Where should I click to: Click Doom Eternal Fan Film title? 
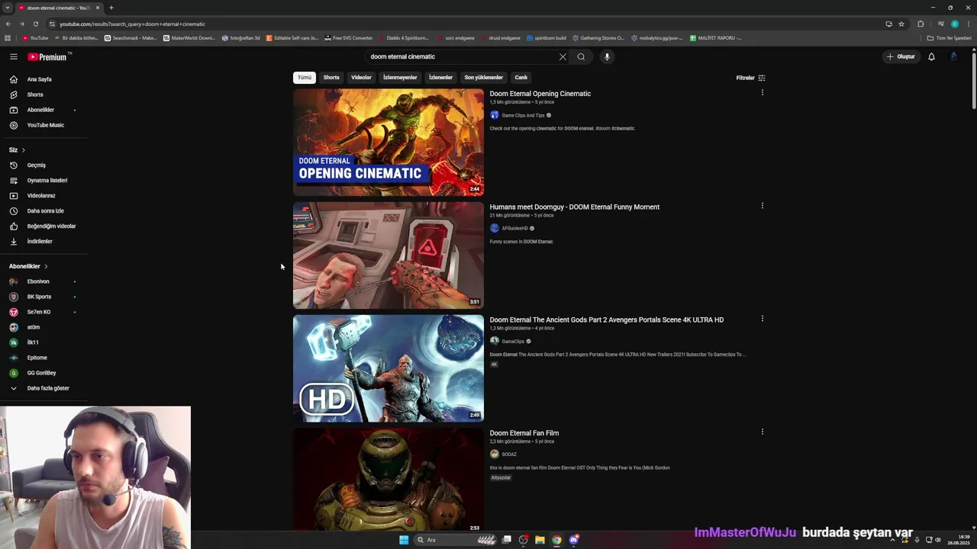click(x=524, y=433)
